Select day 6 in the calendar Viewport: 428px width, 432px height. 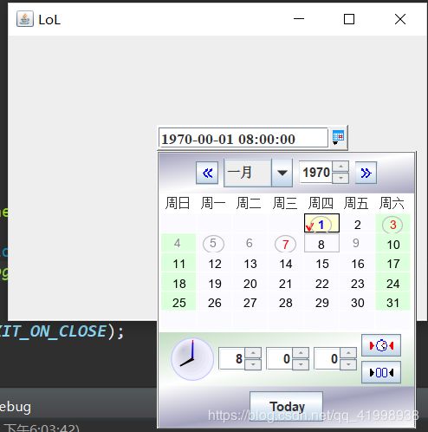pos(250,244)
